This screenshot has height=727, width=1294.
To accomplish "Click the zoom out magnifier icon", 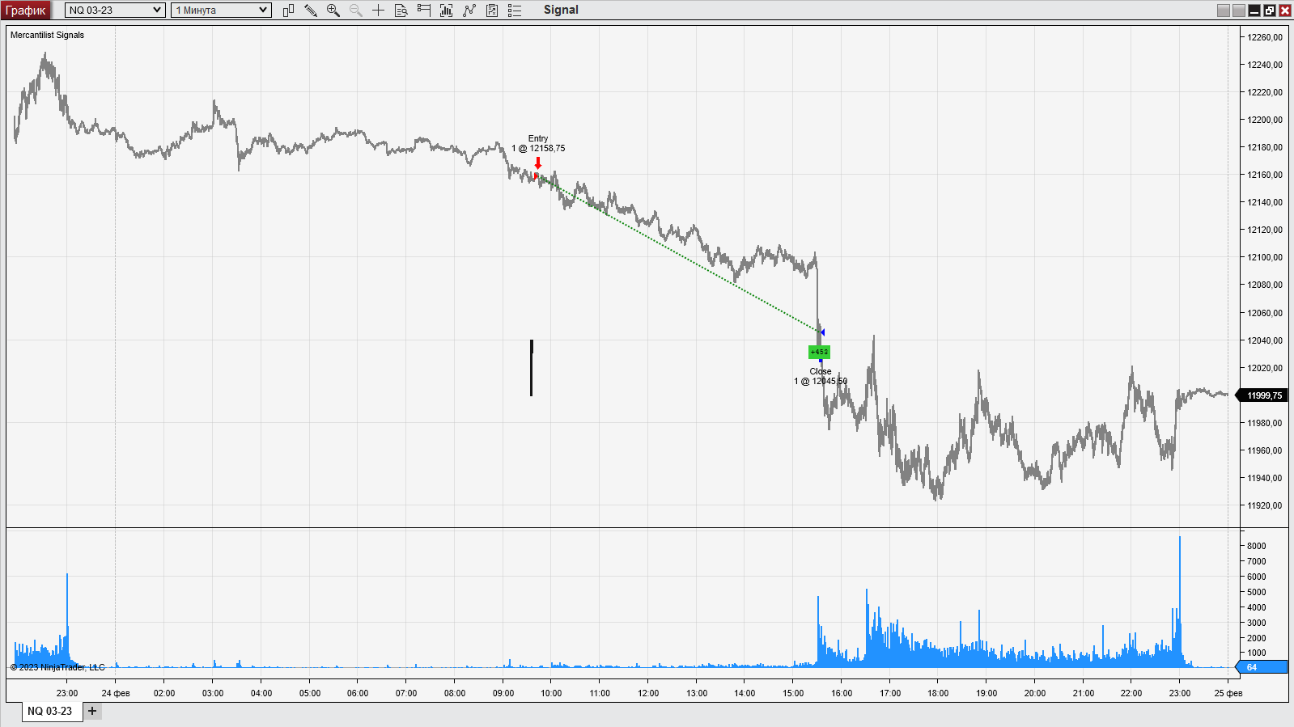I will tap(356, 11).
